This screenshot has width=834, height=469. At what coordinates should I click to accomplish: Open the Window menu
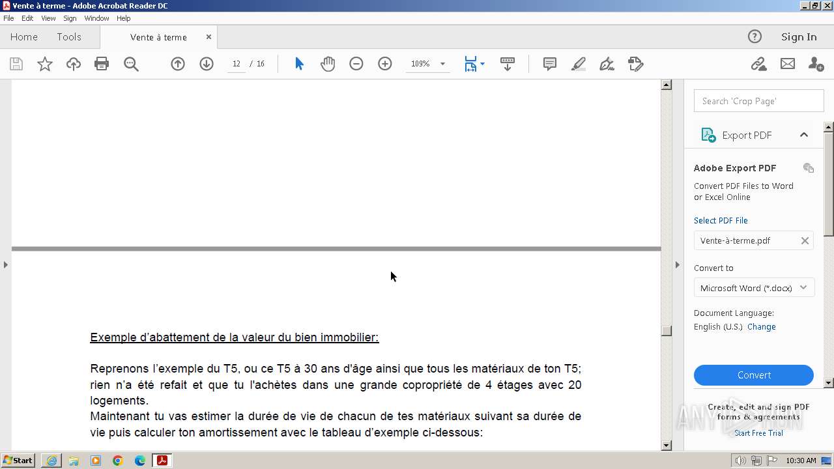coord(96,18)
